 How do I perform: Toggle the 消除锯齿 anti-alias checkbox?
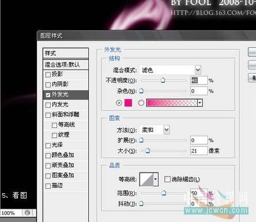click(167, 179)
